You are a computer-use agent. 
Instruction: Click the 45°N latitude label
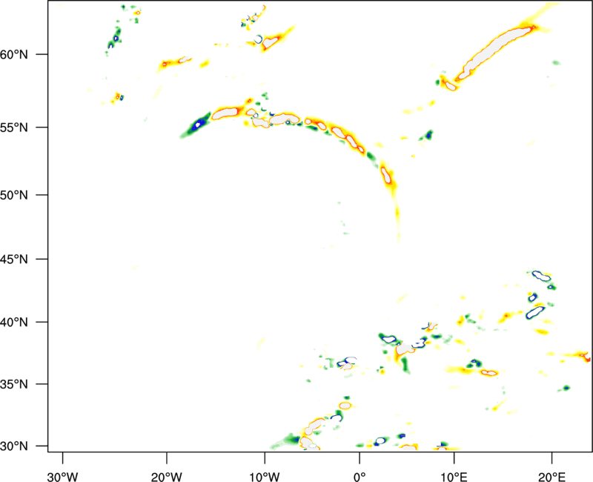(14, 259)
